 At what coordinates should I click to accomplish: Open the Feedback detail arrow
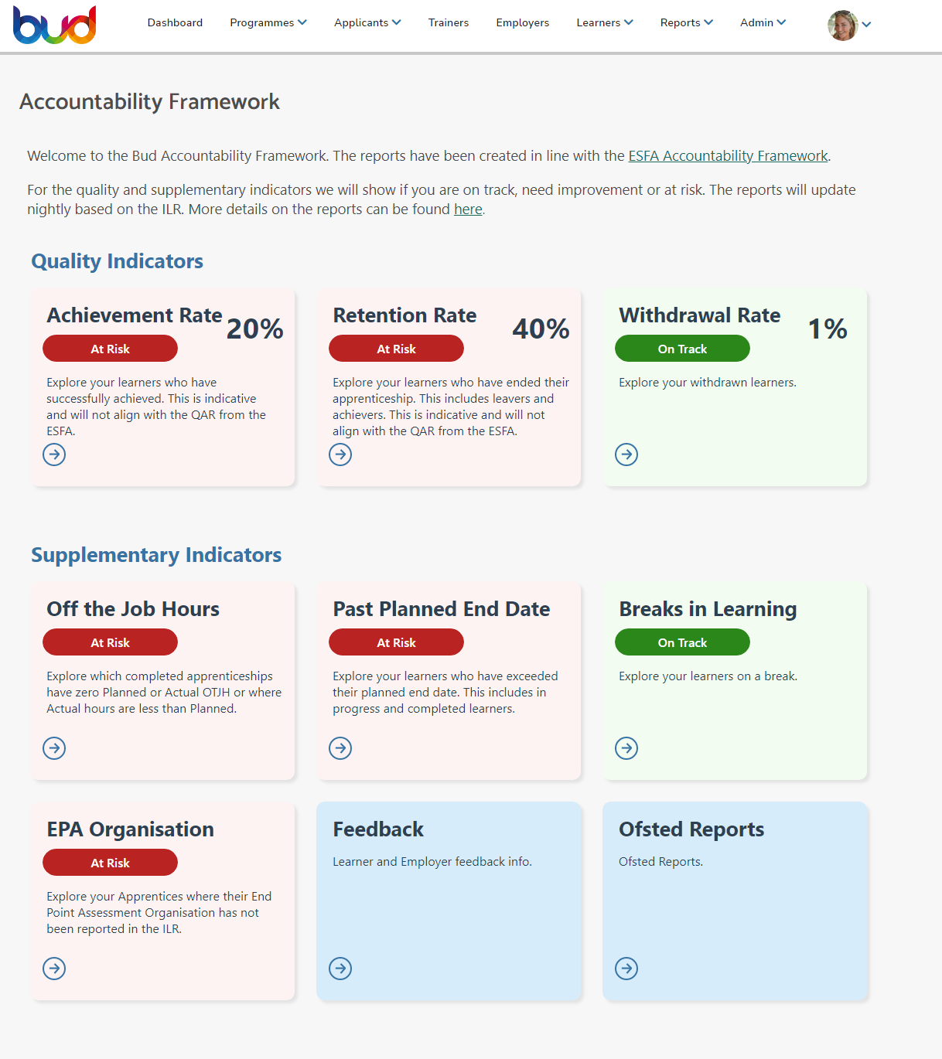pos(340,969)
